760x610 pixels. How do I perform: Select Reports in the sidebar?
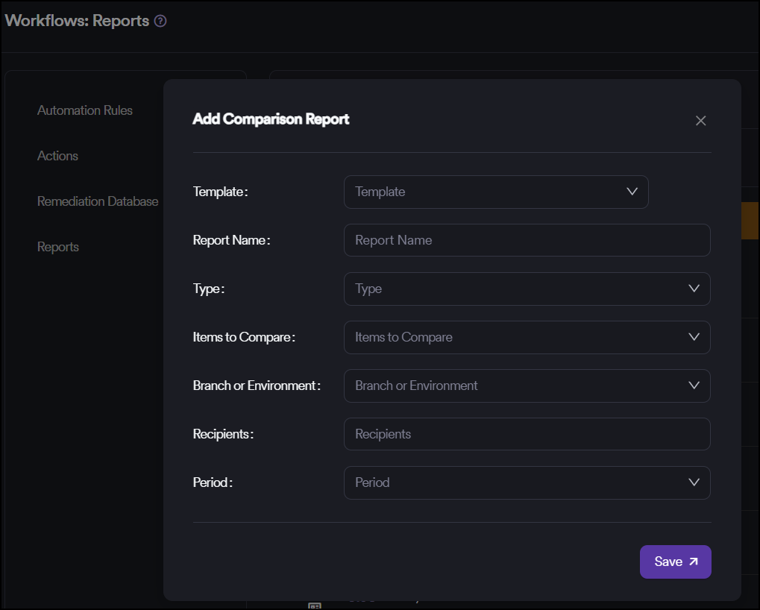[x=58, y=247]
